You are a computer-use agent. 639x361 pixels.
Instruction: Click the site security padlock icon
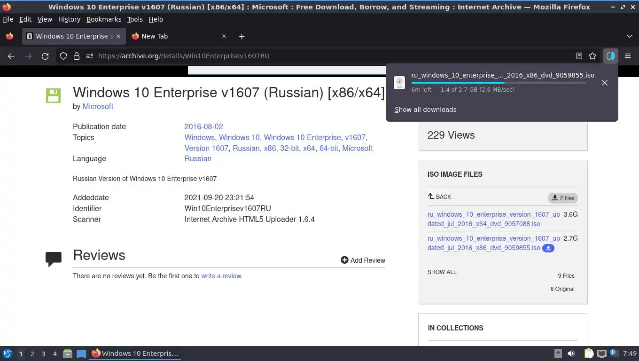coord(77,56)
